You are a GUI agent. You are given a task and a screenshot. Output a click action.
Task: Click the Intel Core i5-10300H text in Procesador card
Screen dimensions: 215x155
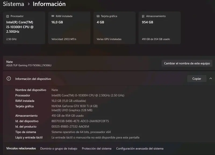(x=20, y=27)
